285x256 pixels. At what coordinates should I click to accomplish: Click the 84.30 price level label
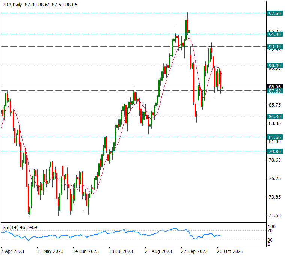pyautogui.click(x=275, y=116)
